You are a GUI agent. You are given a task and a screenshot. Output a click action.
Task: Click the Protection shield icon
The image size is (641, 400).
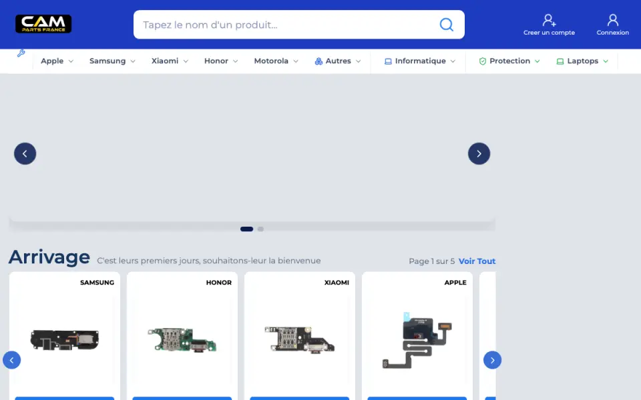[x=482, y=61]
